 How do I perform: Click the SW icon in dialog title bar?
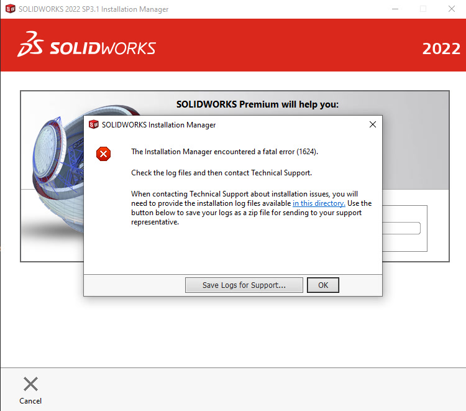tap(94, 124)
